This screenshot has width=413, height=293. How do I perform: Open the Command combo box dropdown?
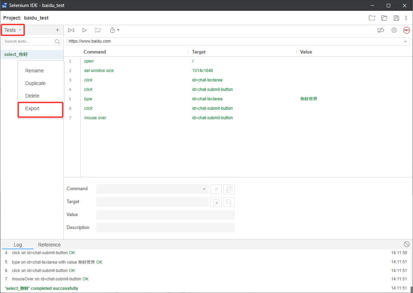[204, 189]
